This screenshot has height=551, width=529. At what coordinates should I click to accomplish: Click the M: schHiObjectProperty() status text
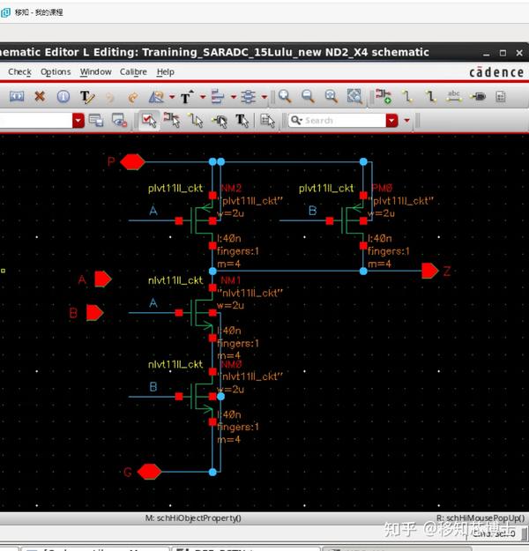pos(193,518)
